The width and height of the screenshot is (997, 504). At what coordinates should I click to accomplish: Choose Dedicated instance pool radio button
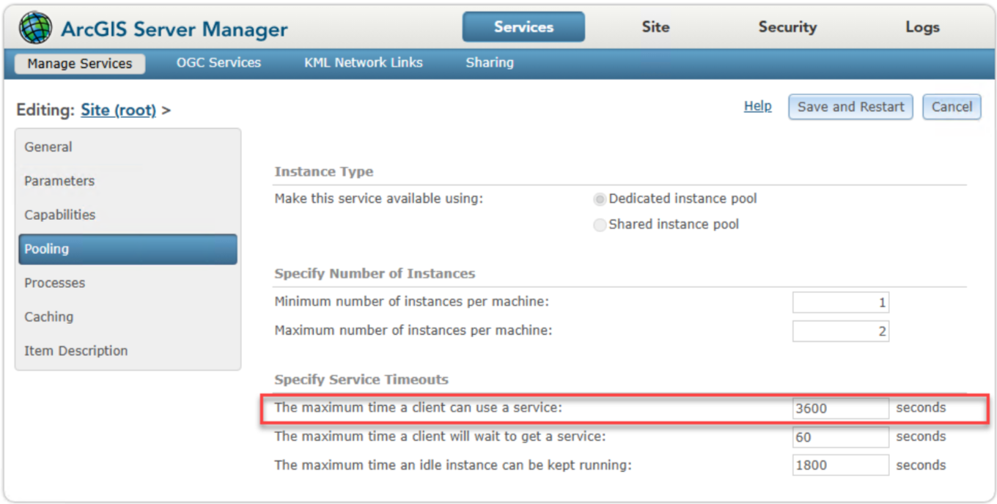click(600, 199)
